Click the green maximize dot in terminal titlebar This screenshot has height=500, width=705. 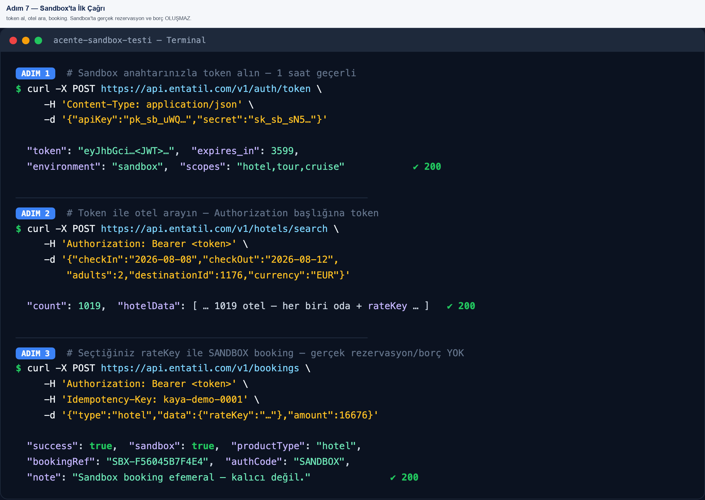pyautogui.click(x=38, y=40)
